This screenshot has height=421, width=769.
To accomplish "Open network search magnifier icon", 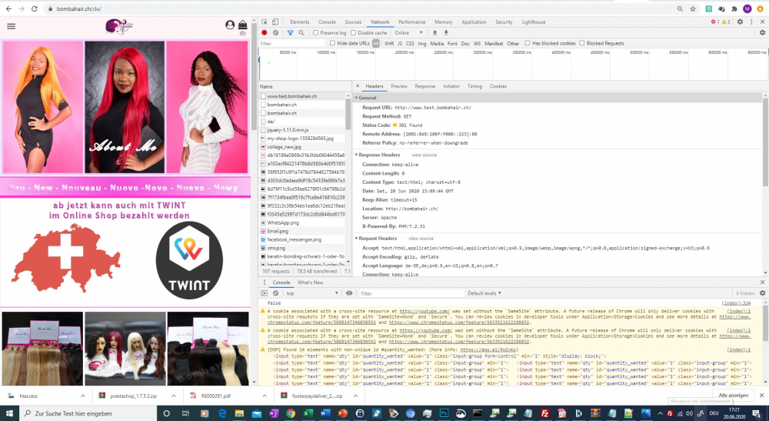I will [301, 33].
